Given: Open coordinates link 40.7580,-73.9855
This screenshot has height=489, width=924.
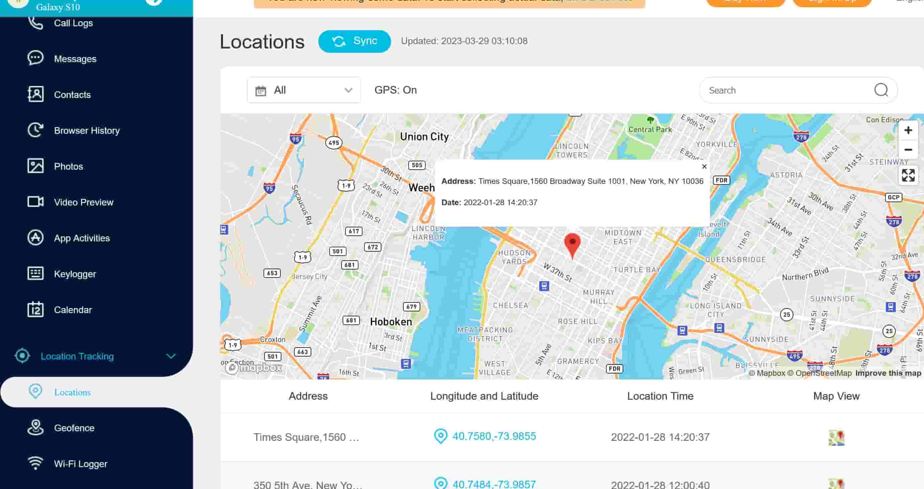Looking at the screenshot, I should [494, 436].
